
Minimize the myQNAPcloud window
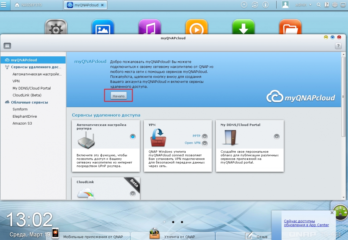(x=326, y=37)
